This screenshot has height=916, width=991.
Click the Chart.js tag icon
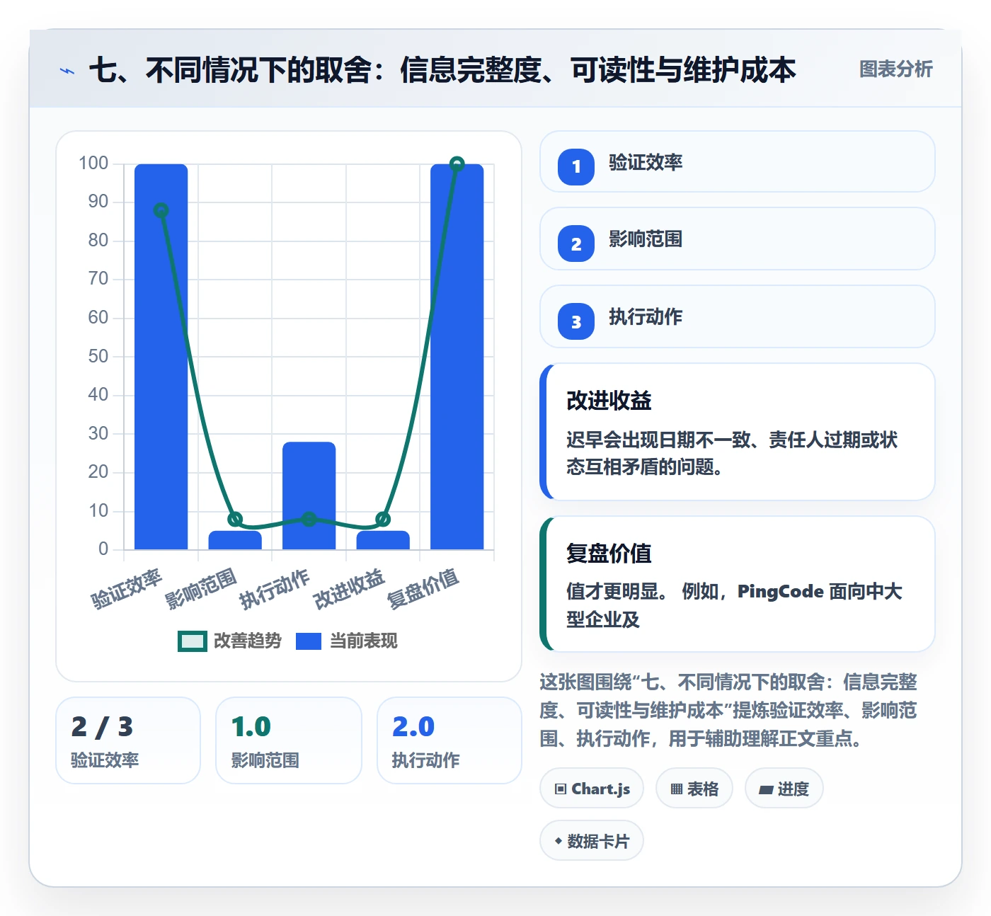click(x=561, y=789)
